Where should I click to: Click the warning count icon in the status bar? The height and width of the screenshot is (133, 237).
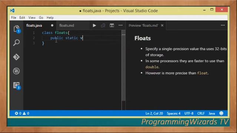point(24,113)
